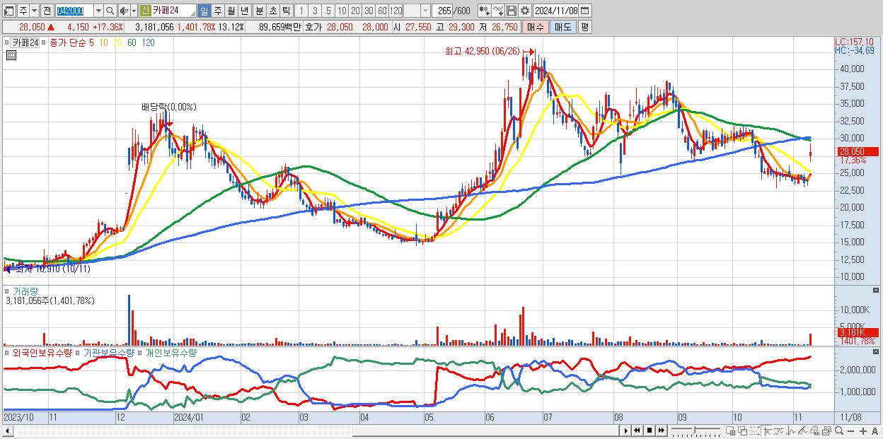Open the calendar date picker icon
The image size is (883, 439).
[x=584, y=11]
